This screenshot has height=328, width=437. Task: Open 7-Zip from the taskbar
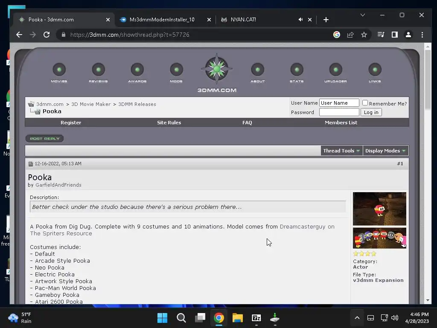coord(256,318)
